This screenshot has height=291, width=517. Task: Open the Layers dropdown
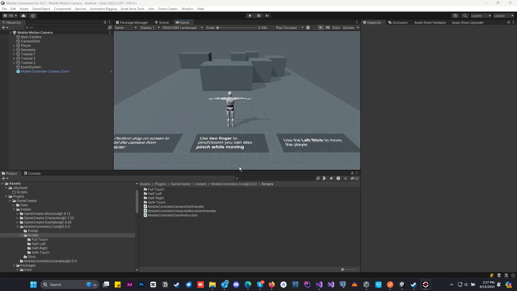[x=481, y=16]
